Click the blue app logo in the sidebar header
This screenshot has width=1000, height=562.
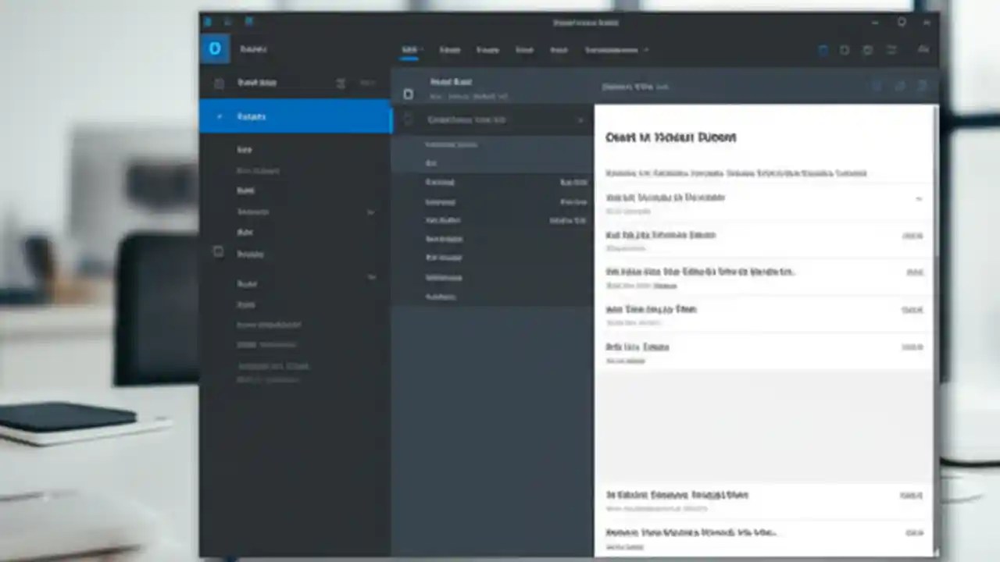point(215,48)
